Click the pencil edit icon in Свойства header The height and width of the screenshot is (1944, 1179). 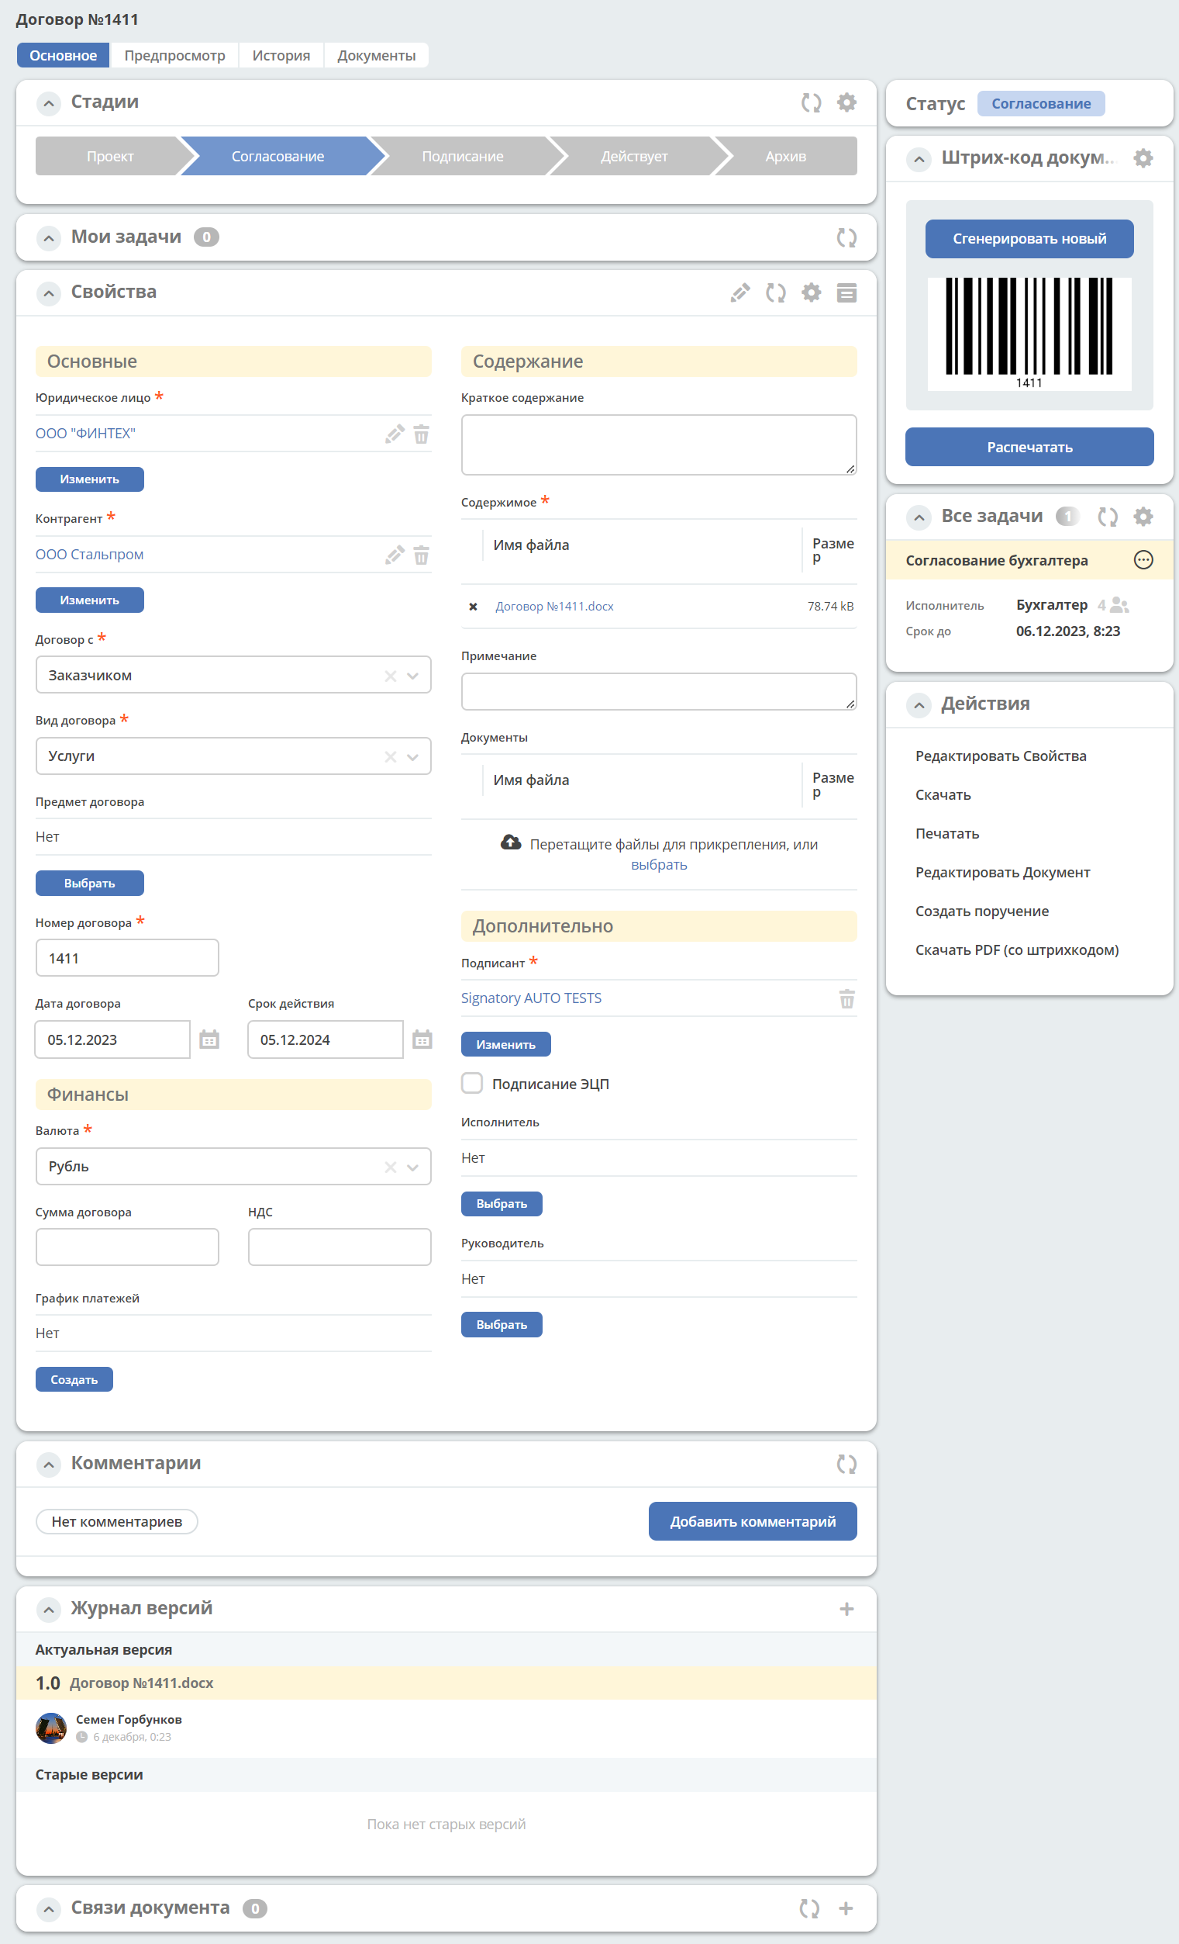tap(740, 292)
